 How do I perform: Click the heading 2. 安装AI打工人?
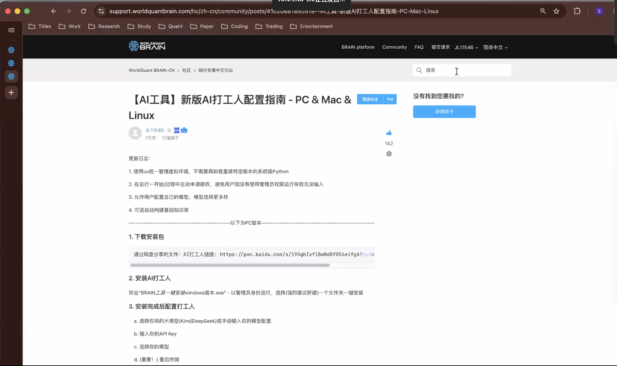150,278
